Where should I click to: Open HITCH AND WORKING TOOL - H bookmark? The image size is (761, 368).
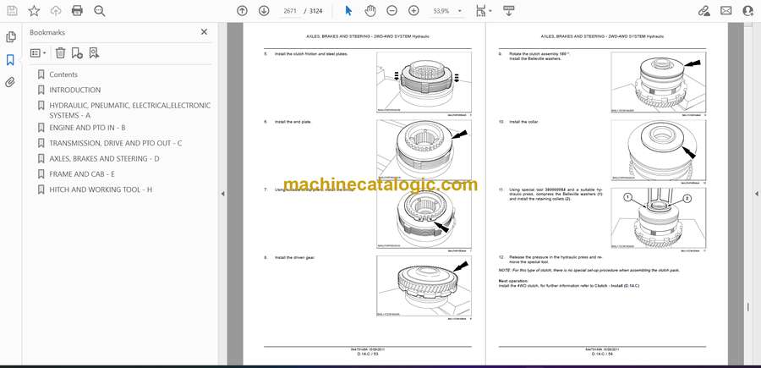tap(101, 189)
